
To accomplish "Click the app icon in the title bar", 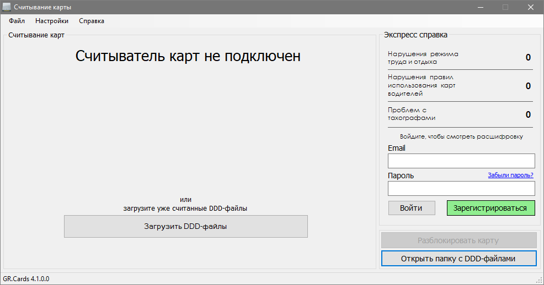I will 7,7.
